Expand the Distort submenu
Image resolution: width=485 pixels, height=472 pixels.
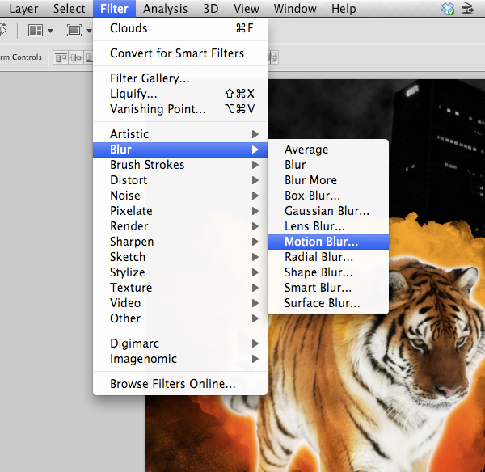click(x=180, y=180)
